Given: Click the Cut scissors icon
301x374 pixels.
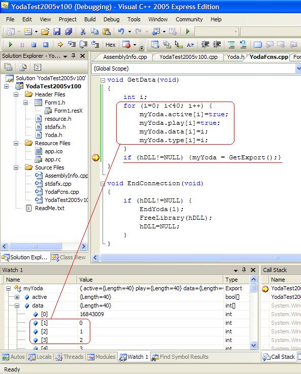Looking at the screenshot, I should coord(83,31).
